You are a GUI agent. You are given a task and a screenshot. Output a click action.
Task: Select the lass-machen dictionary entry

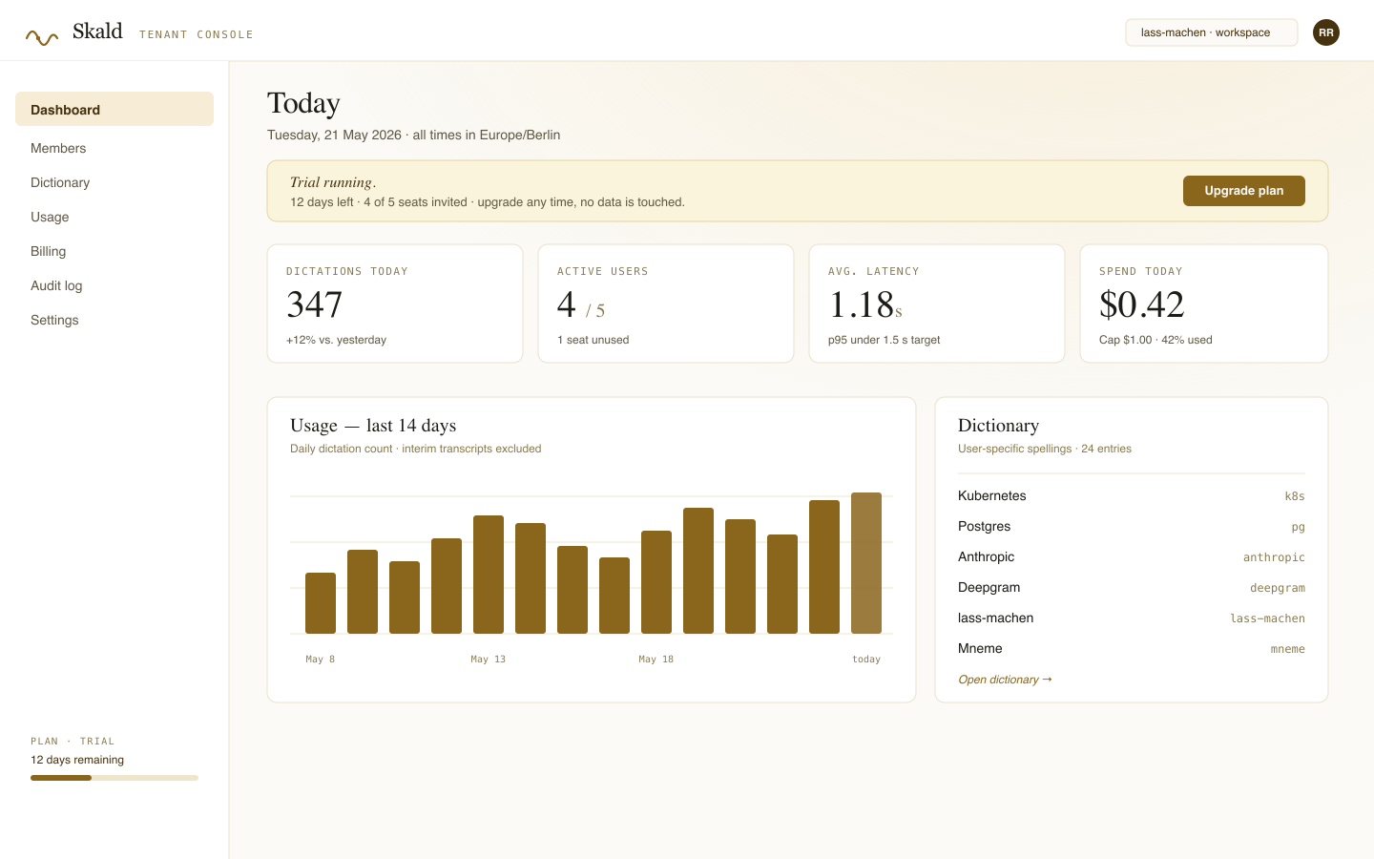coord(1132,618)
